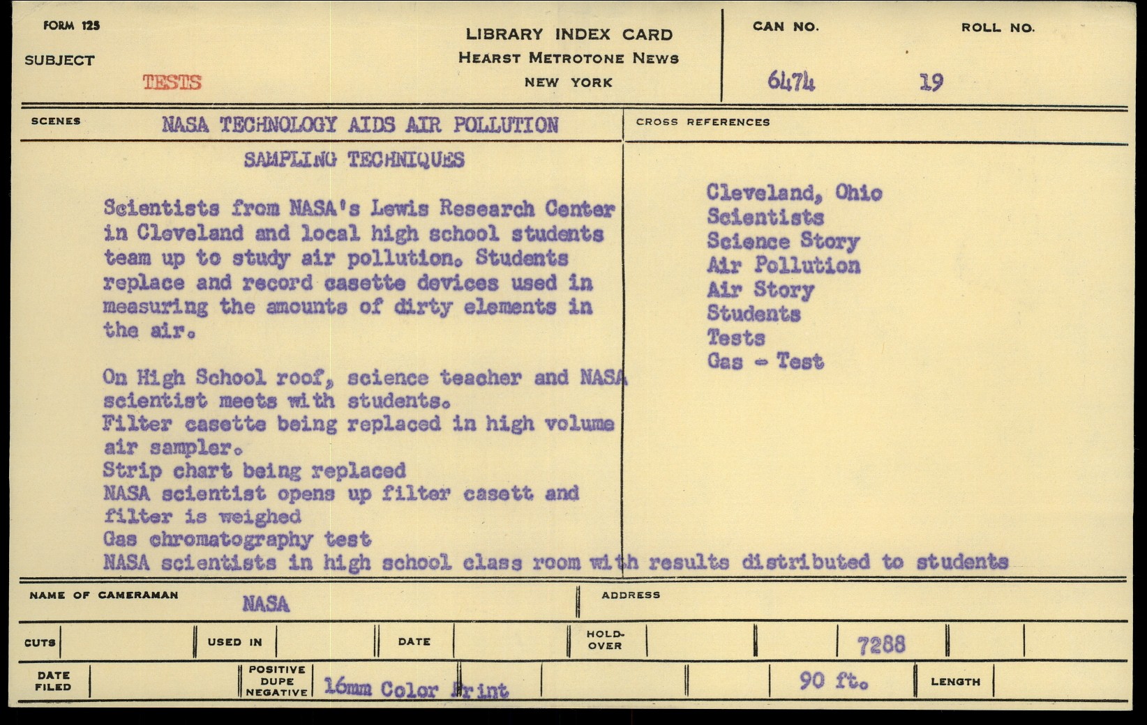Click the cameraman name NASA field
Image resolution: width=1147 pixels, height=725 pixels.
(266, 603)
